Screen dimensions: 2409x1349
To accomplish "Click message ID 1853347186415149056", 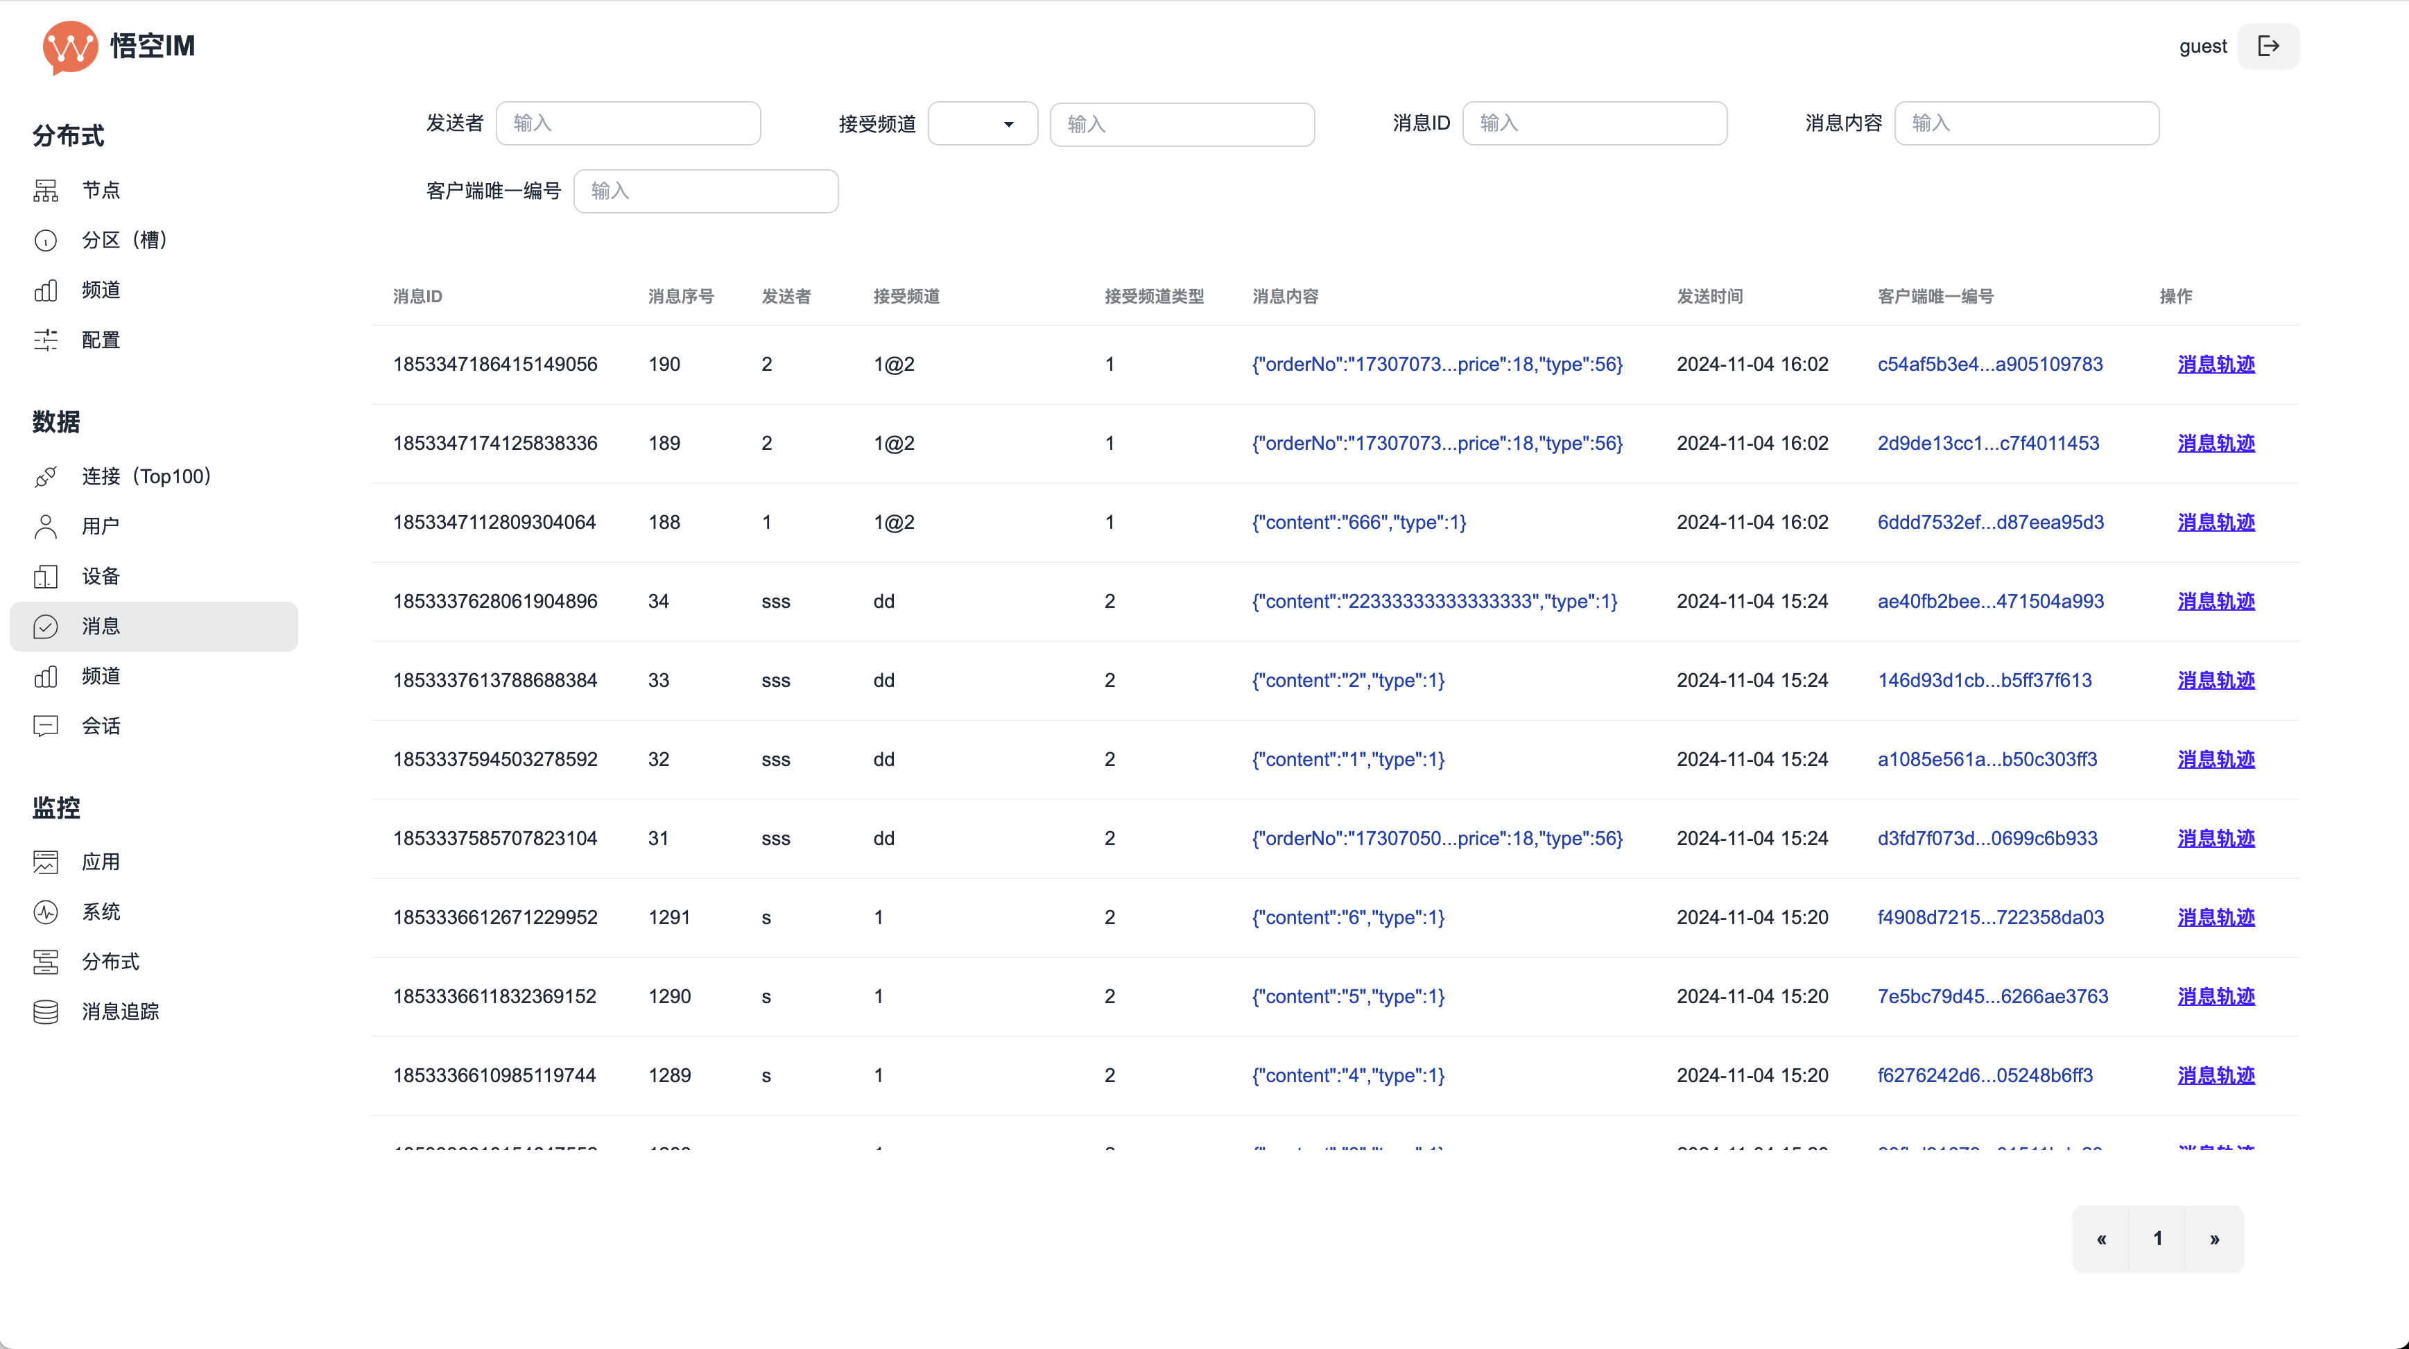I will click(x=494, y=365).
